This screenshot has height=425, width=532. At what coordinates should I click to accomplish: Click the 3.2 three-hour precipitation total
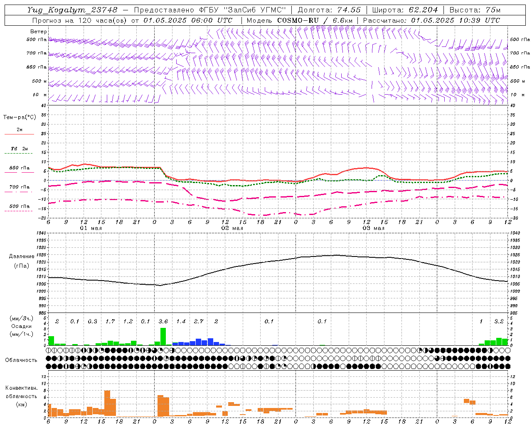coord(499,322)
